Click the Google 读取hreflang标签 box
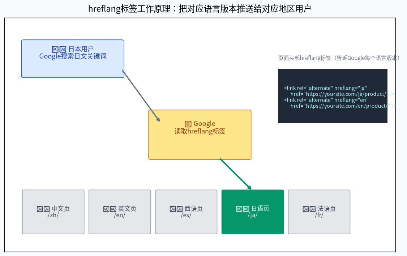Image resolution: width=407 pixels, height=256 pixels. (200, 135)
